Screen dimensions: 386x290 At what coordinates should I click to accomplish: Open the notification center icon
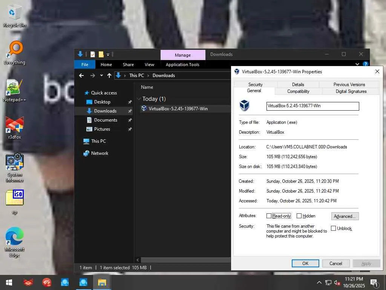pos(374,283)
